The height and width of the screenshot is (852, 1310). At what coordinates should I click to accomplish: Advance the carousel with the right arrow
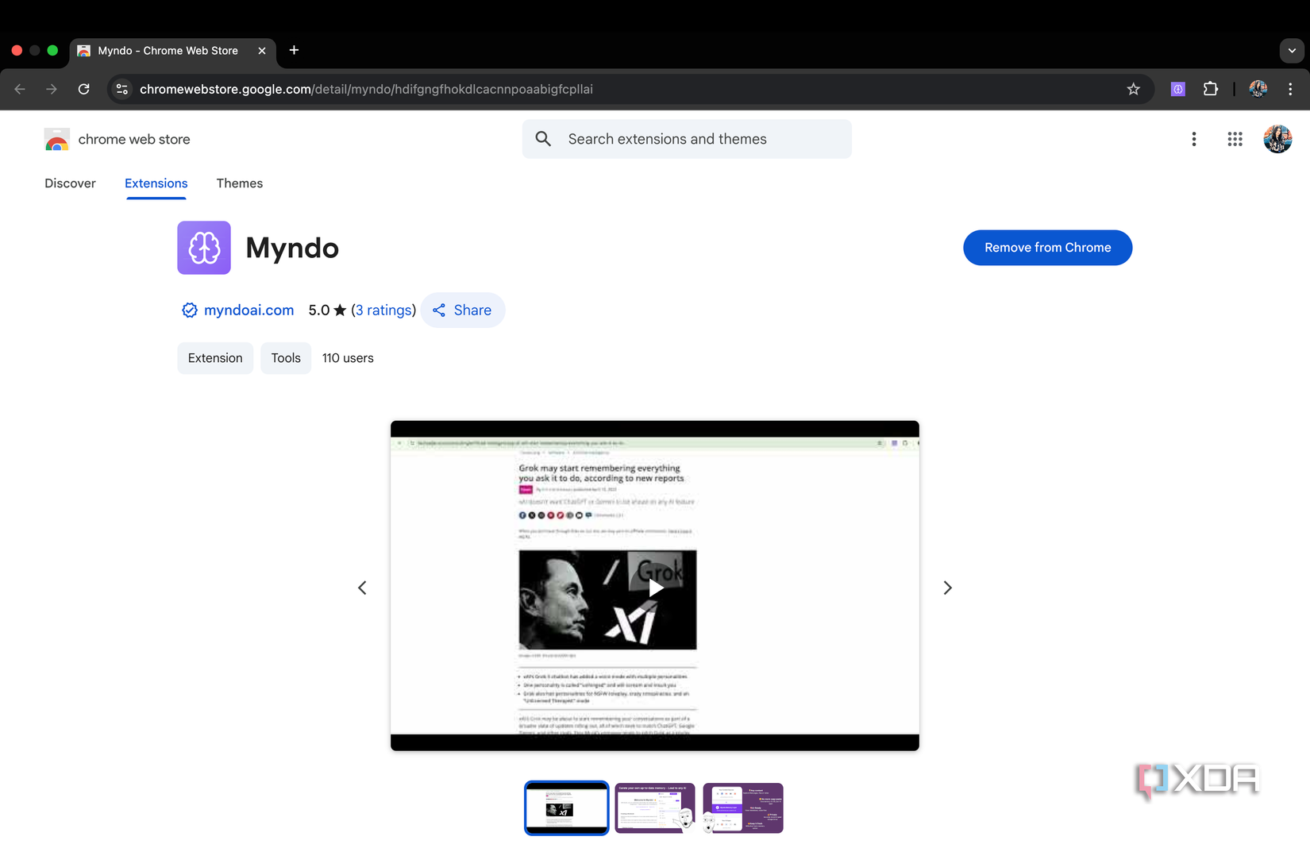pos(947,588)
